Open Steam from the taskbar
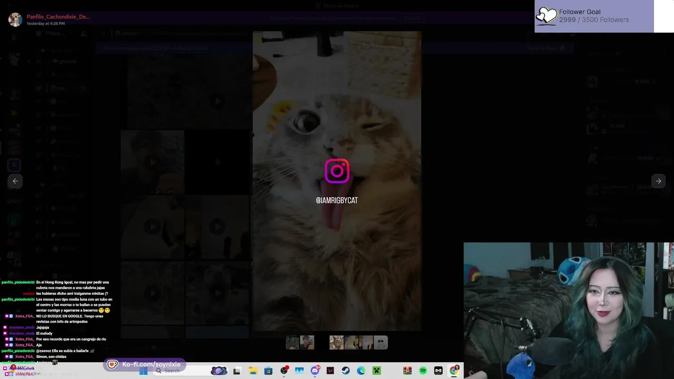The width and height of the screenshot is (674, 379). (x=345, y=371)
